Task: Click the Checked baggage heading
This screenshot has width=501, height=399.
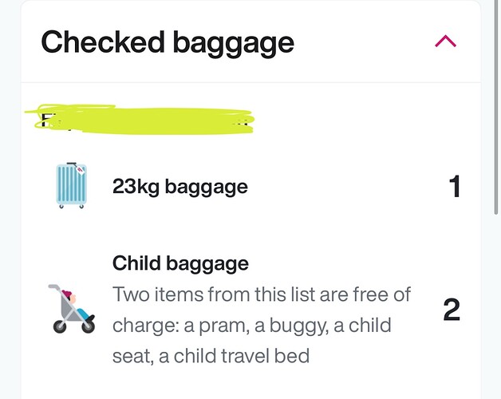Action: click(168, 43)
